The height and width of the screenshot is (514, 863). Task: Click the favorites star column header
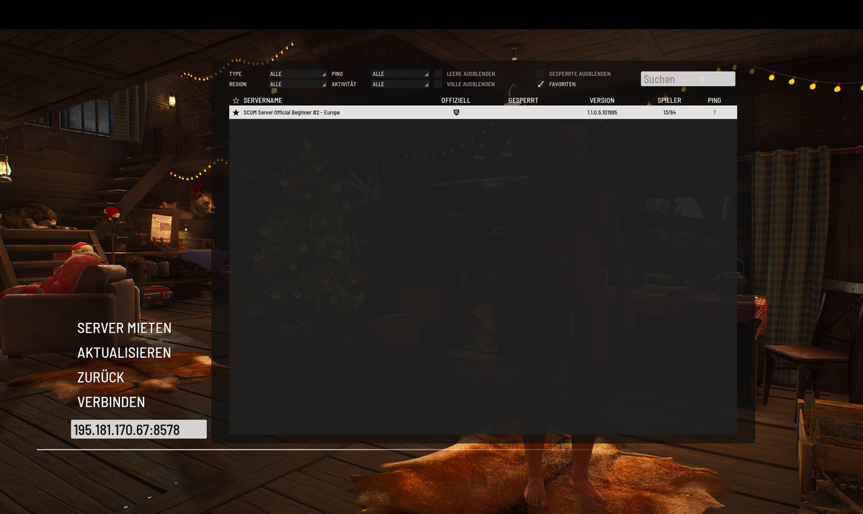click(x=236, y=100)
